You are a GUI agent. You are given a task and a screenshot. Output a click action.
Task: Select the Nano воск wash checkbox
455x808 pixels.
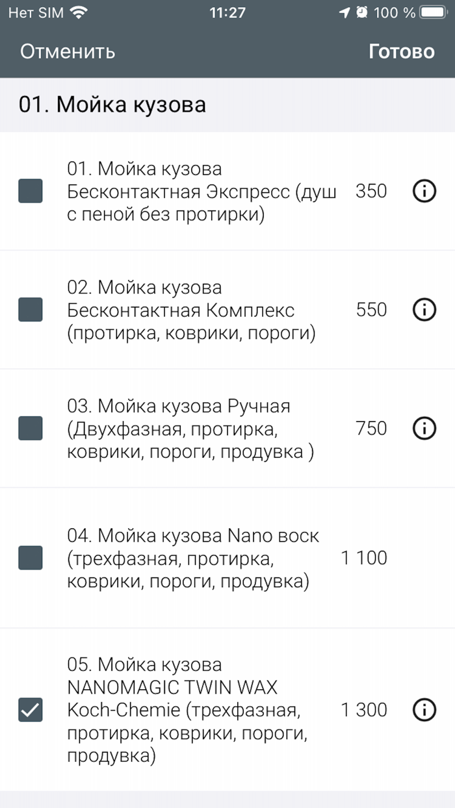[x=31, y=557]
